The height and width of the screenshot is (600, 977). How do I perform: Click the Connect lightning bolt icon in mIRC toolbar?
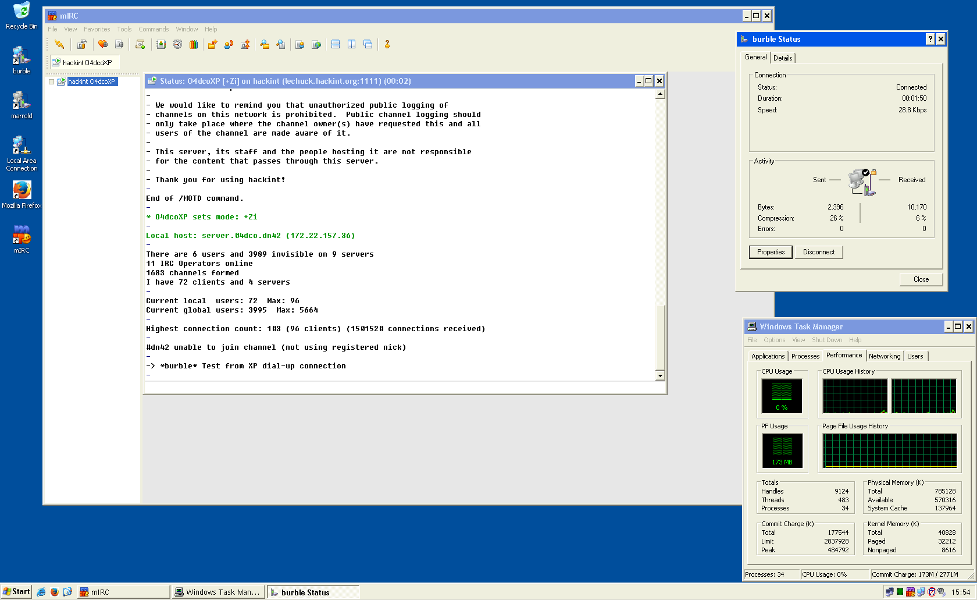point(59,44)
